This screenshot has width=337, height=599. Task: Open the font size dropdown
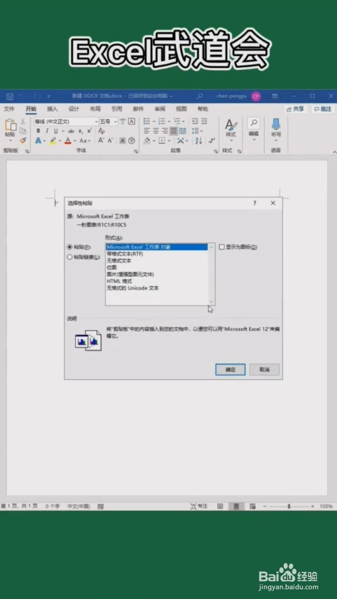115,122
